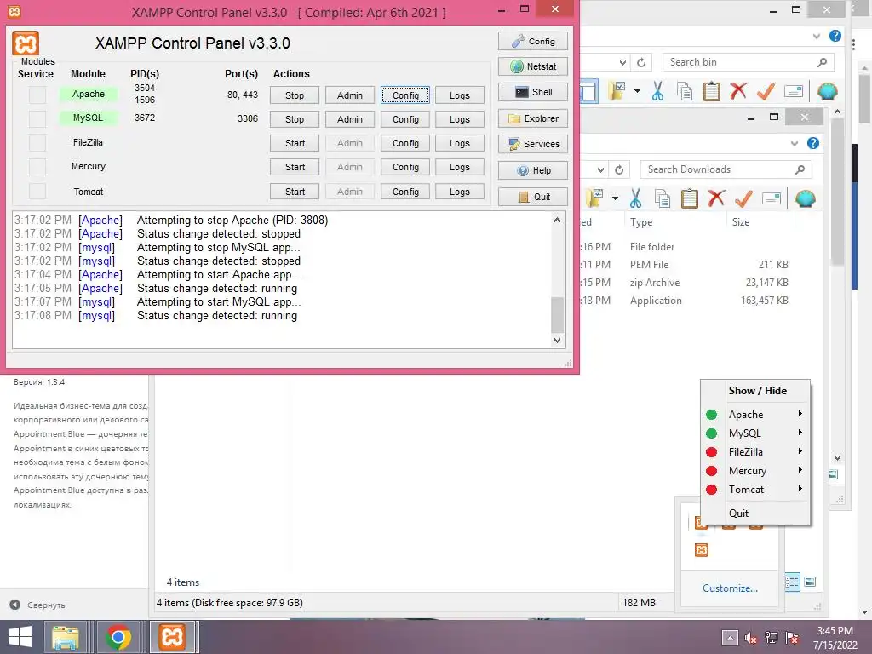
Task: Launch the XAMPP Shell
Action: click(533, 92)
